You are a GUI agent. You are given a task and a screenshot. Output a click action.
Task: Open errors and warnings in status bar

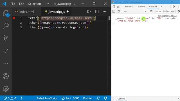pos(10,98)
